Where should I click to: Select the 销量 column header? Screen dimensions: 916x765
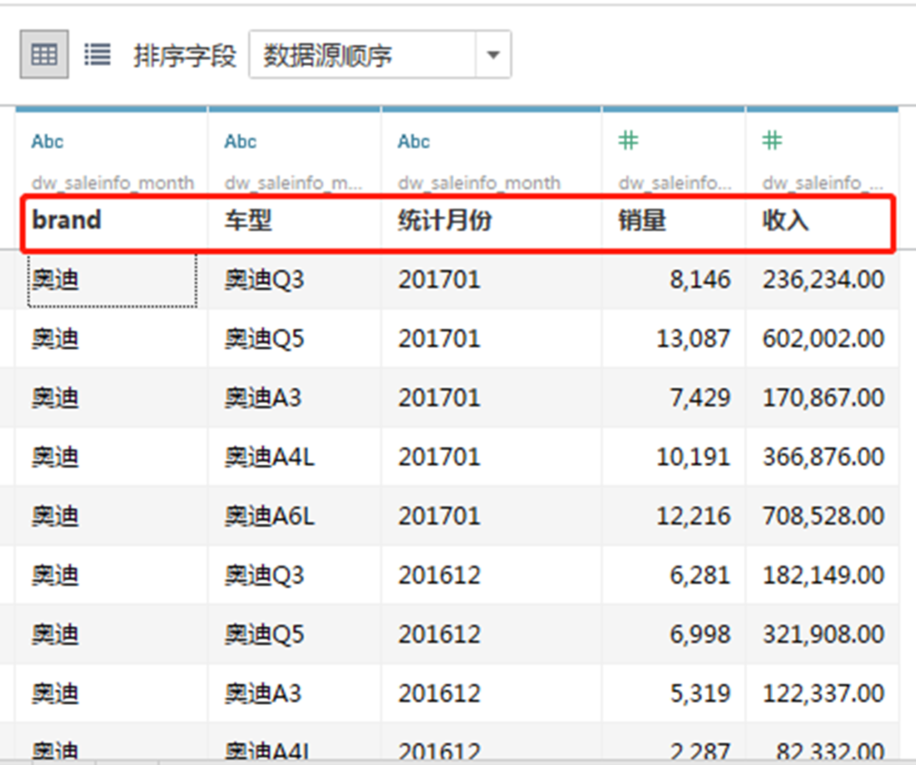642,220
